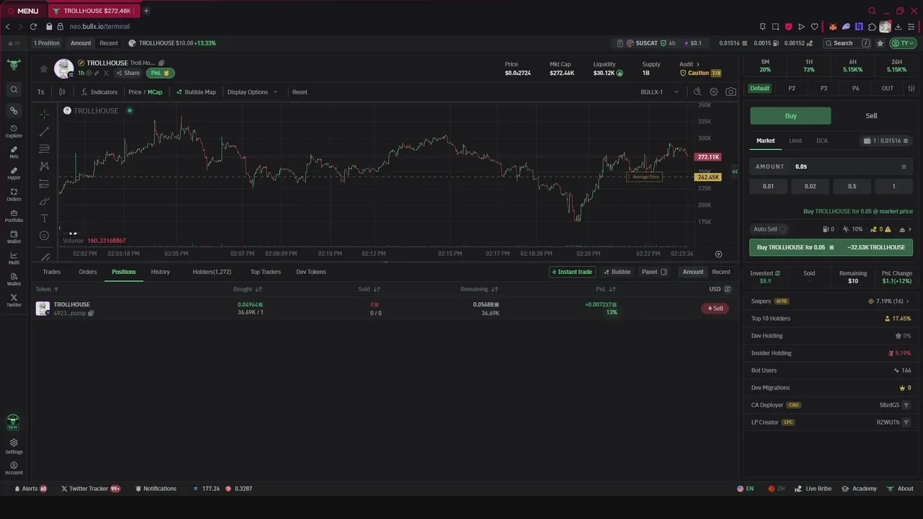Choose the 0.5 quick amount preset
Image resolution: width=923 pixels, height=519 pixels.
pyautogui.click(x=852, y=186)
